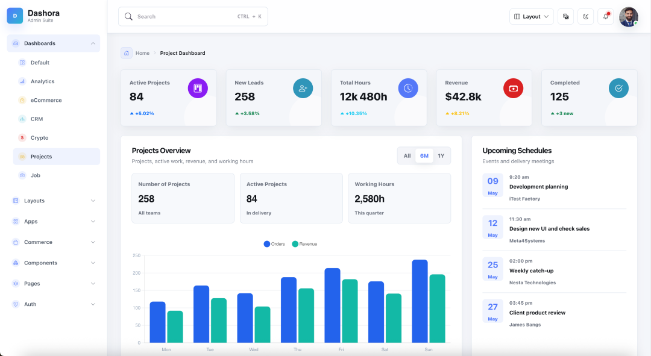Open the Layout dropdown
This screenshot has height=356, width=651.
click(532, 17)
